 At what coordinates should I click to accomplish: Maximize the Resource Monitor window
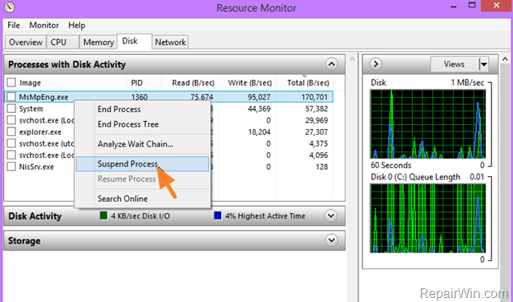pyautogui.click(x=472, y=6)
